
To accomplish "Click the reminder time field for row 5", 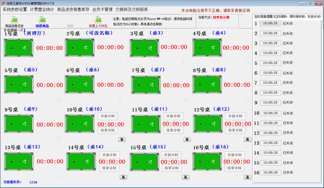I will tap(270, 63).
